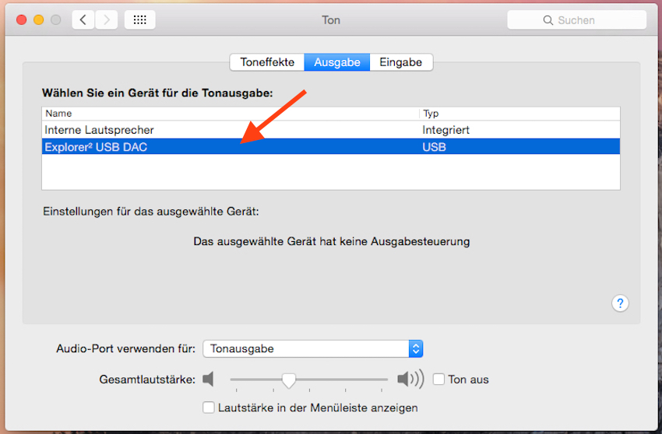
Task: Click the back navigation arrow
Action: click(83, 20)
